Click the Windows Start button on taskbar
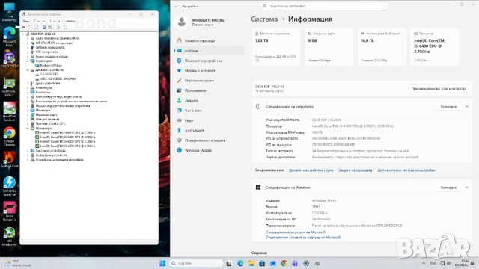 click(162, 263)
